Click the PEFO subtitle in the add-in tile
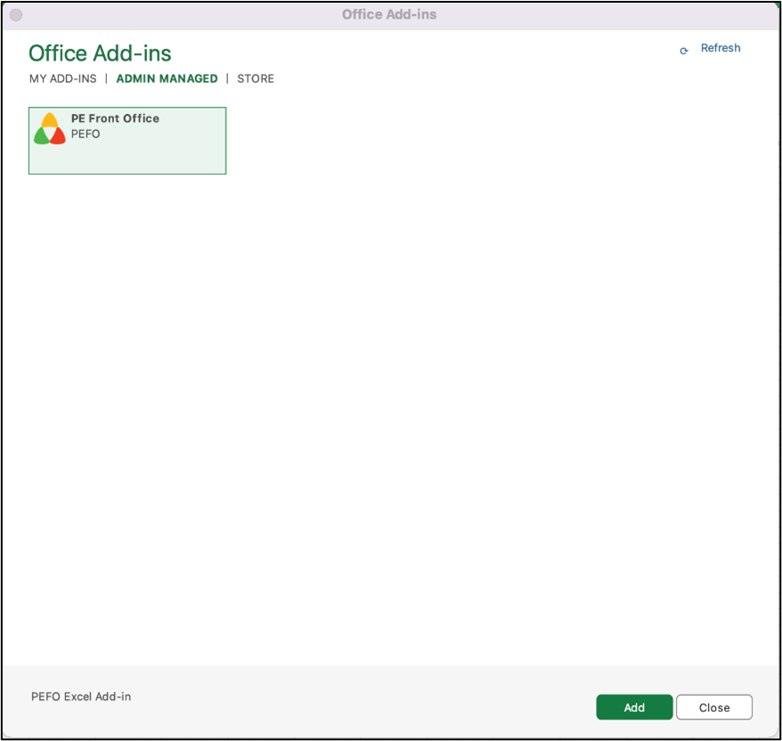Viewport: 782px width, 741px height. point(86,134)
